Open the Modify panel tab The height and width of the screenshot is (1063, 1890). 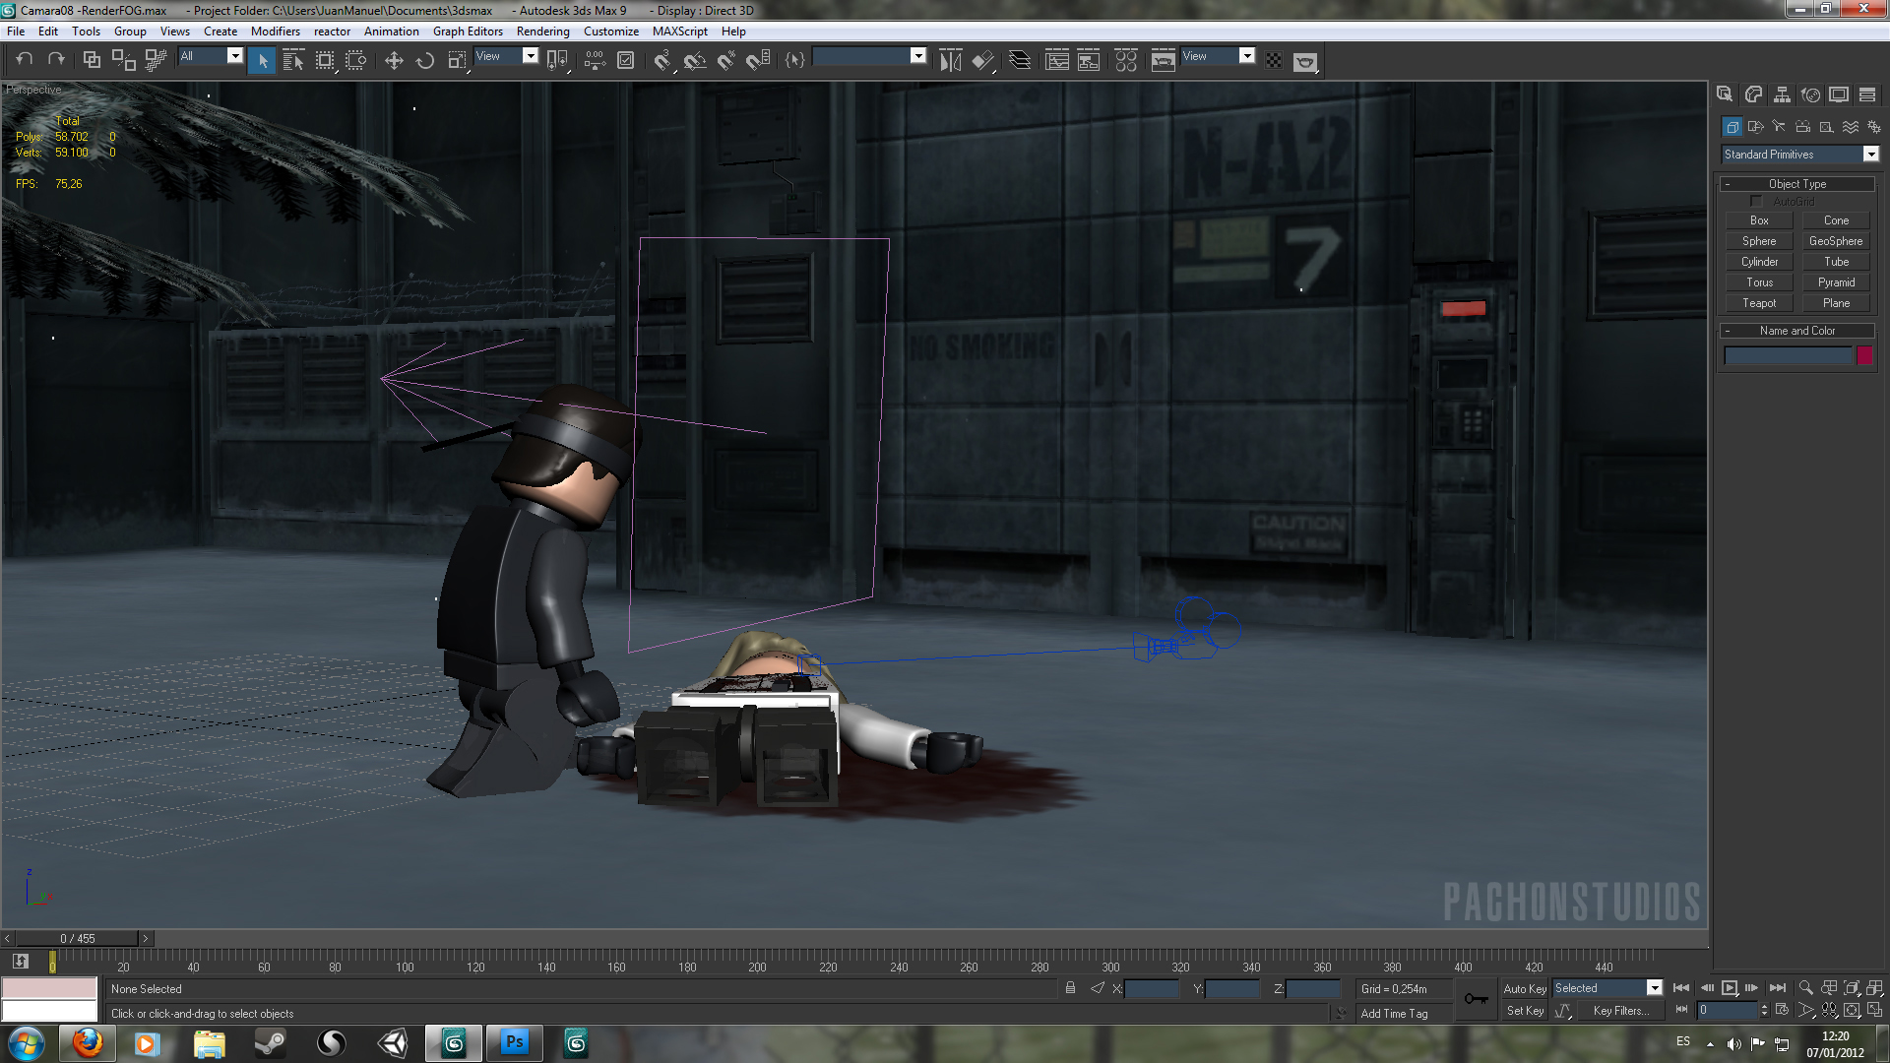1753,94
